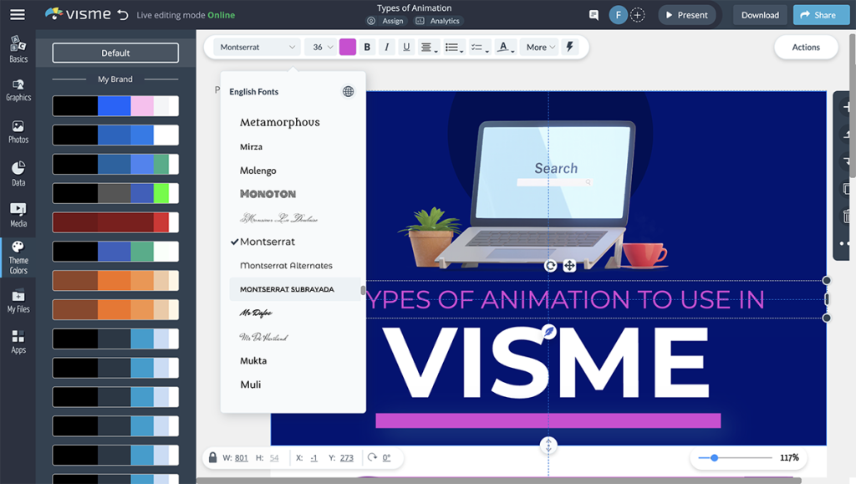Viewport: 856px width, 484px height.
Task: Open the Theme Colors panel
Action: click(18, 257)
